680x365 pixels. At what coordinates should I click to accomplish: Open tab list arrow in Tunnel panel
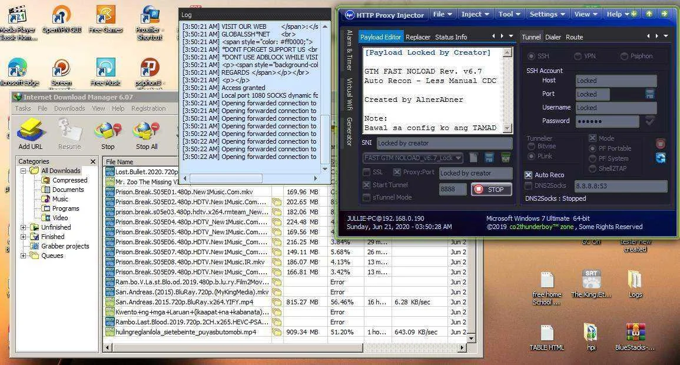[666, 36]
